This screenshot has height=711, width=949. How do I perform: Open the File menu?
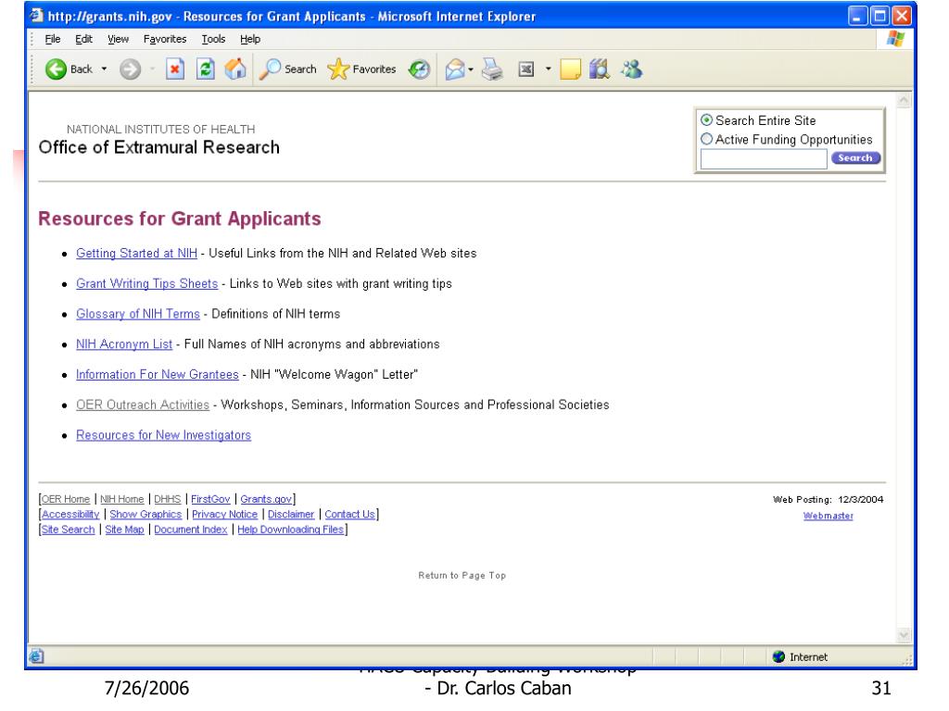(x=53, y=39)
